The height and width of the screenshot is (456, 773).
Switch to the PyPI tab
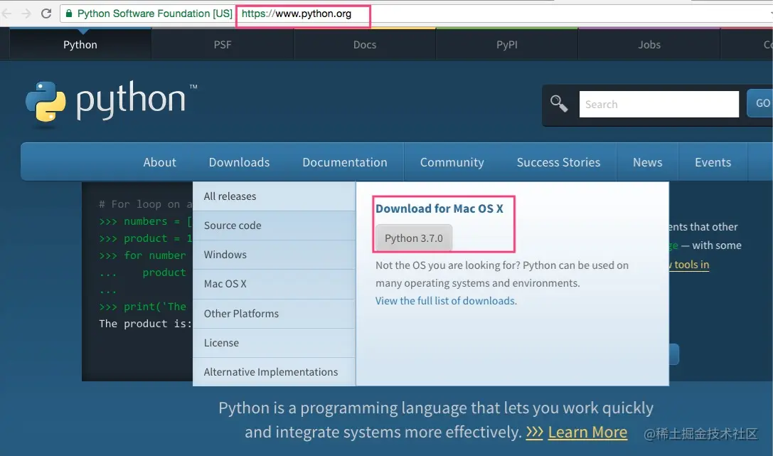coord(506,44)
